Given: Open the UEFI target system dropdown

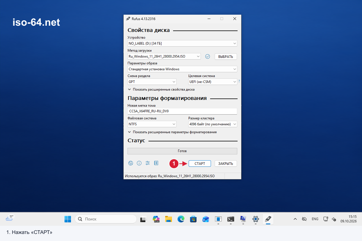Looking at the screenshot, I should tap(213, 82).
